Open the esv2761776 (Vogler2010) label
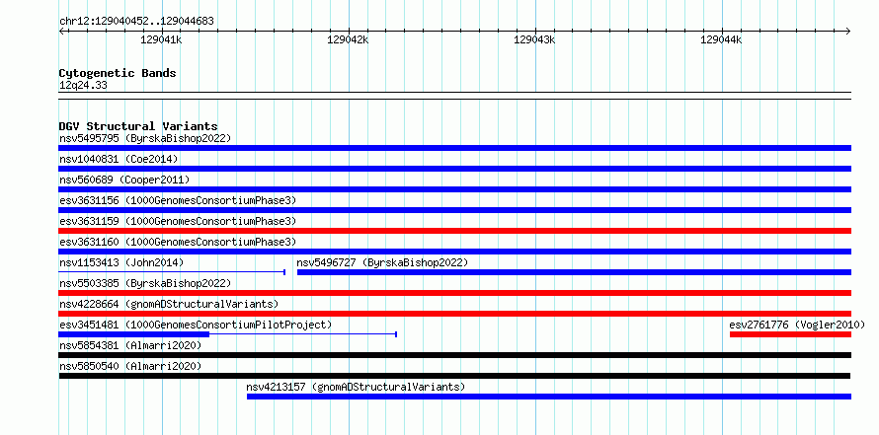 coord(797,325)
